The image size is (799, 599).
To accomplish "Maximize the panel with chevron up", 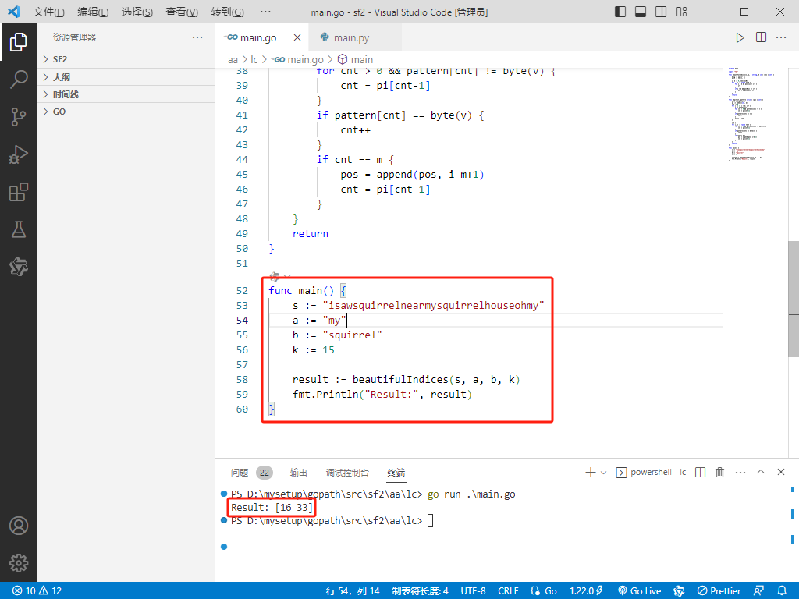I will click(761, 472).
